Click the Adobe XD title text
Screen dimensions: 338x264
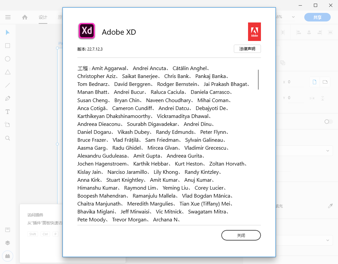pyautogui.click(x=119, y=32)
